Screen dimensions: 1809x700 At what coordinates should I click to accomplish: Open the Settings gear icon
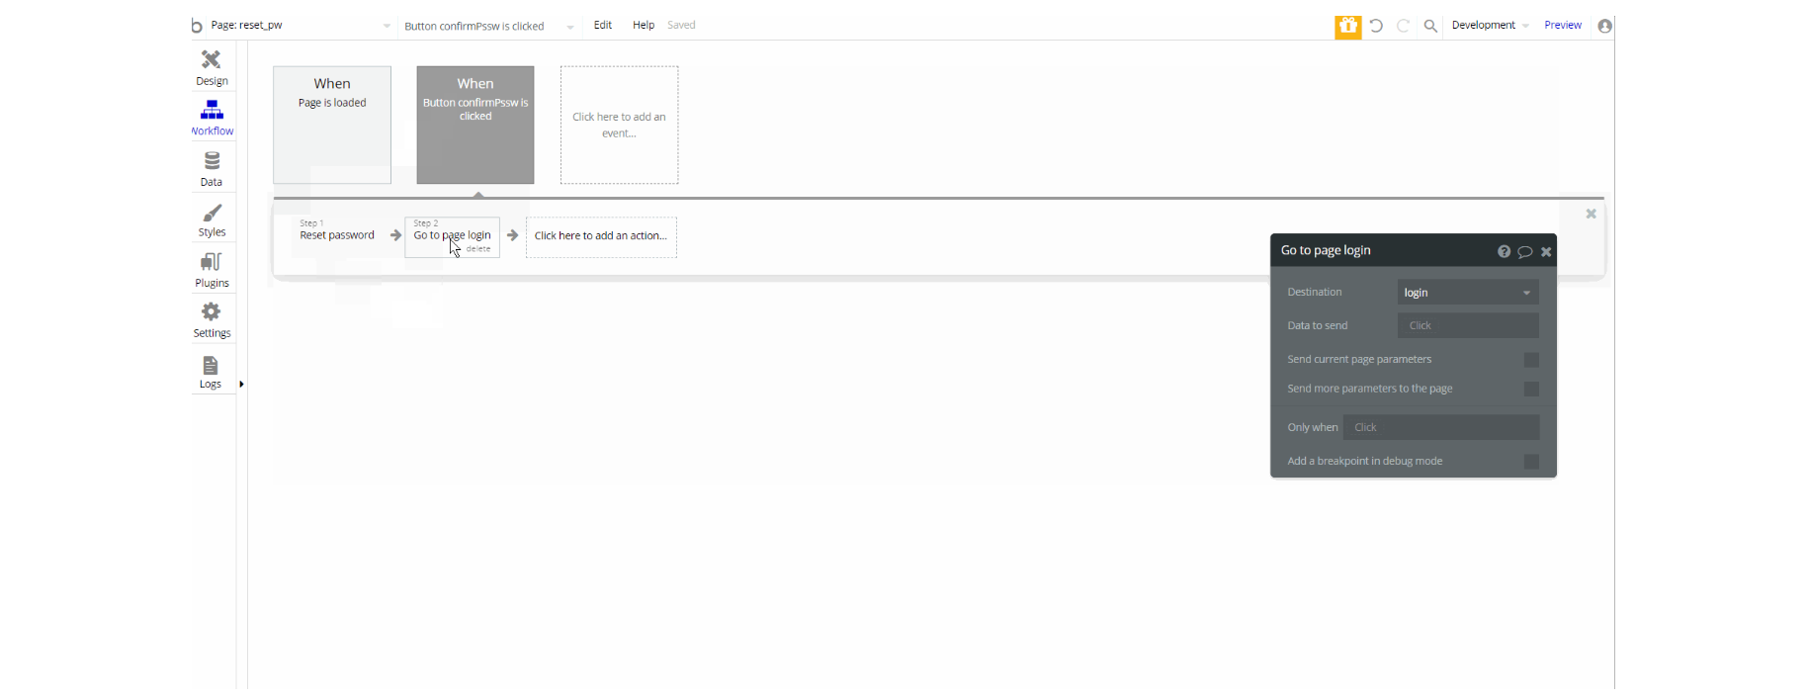[212, 311]
